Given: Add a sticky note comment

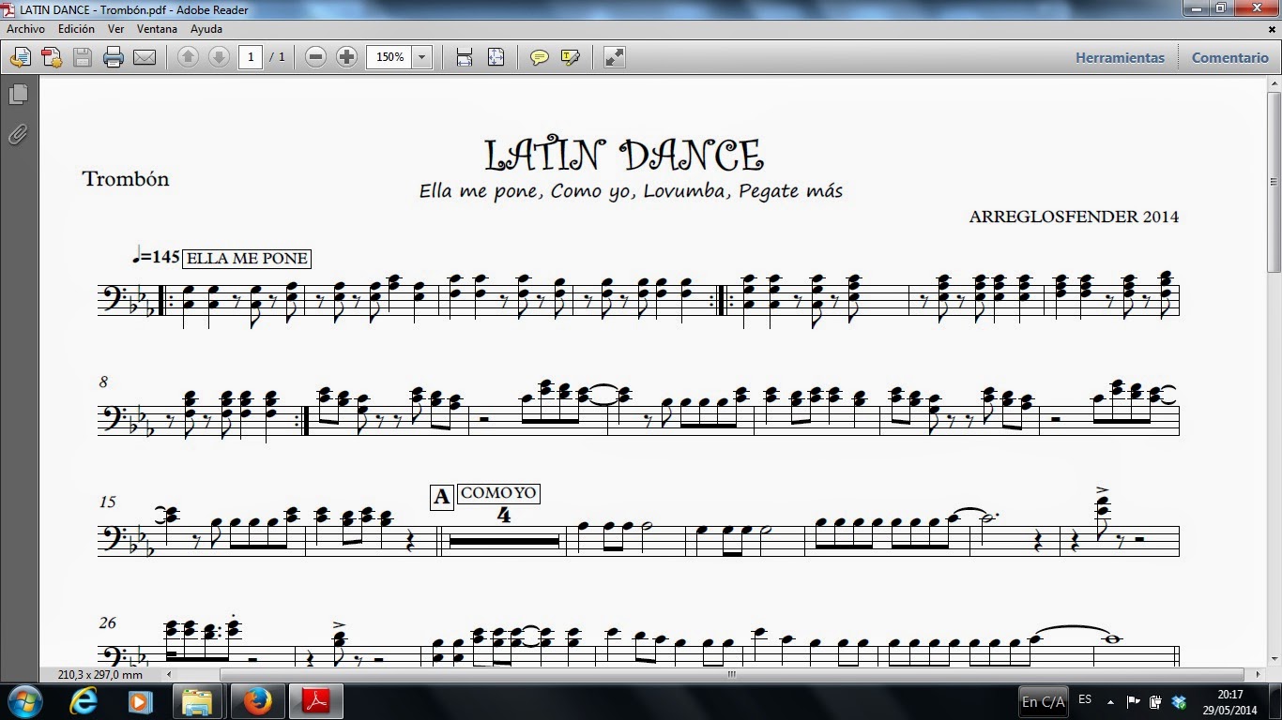Looking at the screenshot, I should coord(539,57).
